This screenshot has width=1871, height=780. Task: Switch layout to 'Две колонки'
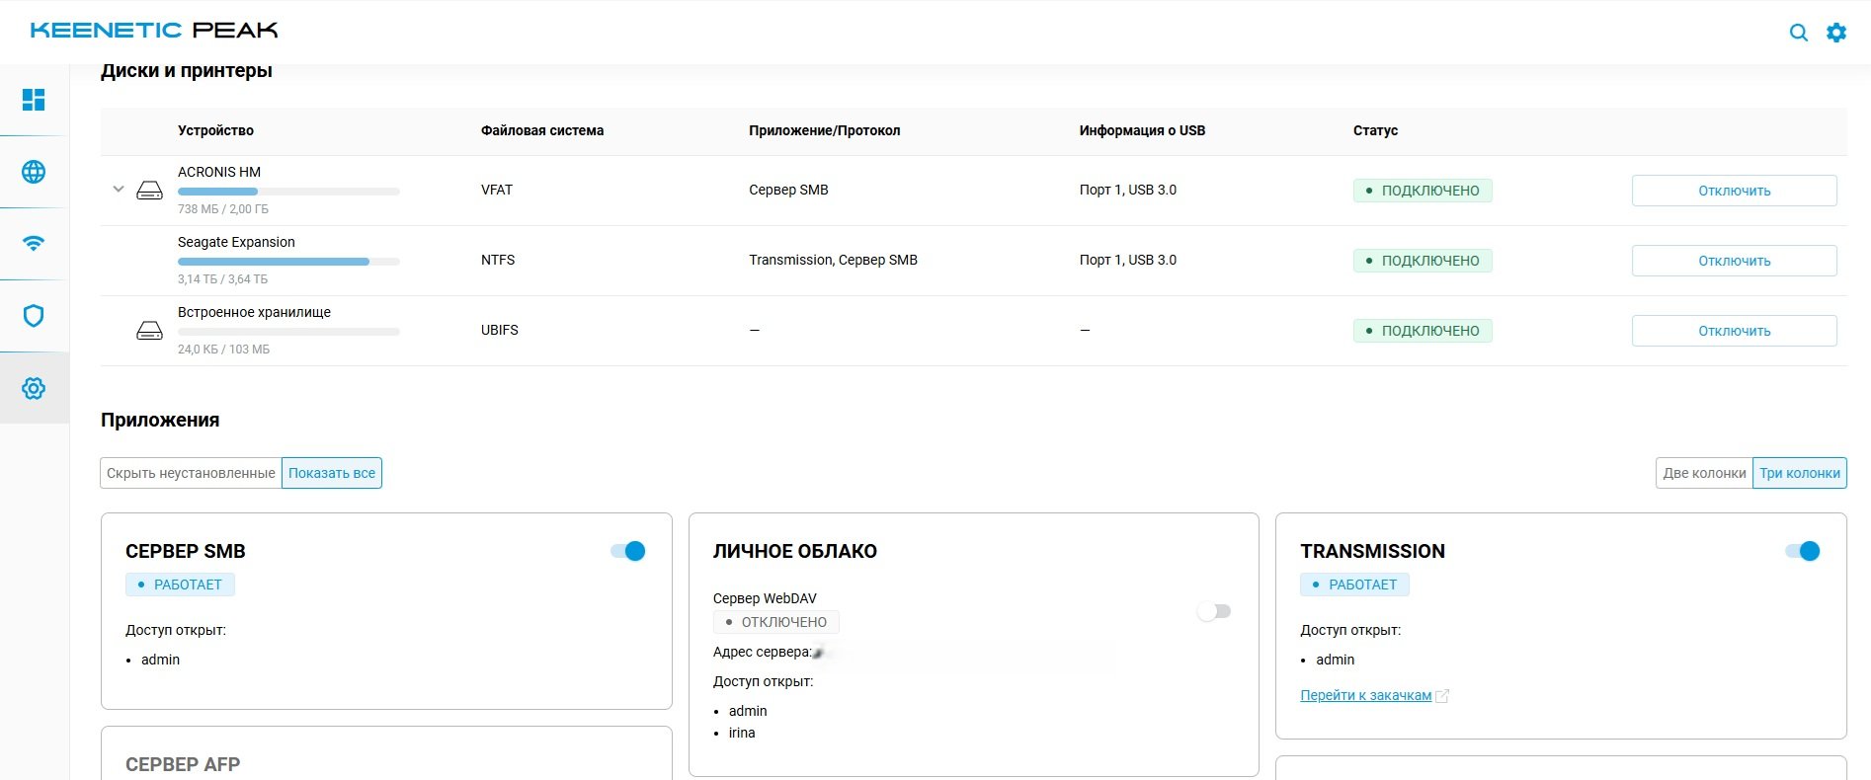1704,473
